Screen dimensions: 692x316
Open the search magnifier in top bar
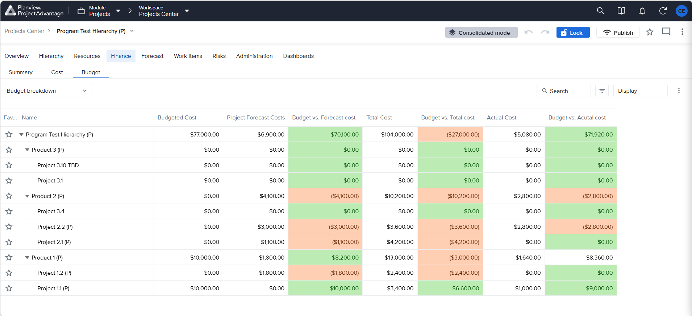point(600,11)
